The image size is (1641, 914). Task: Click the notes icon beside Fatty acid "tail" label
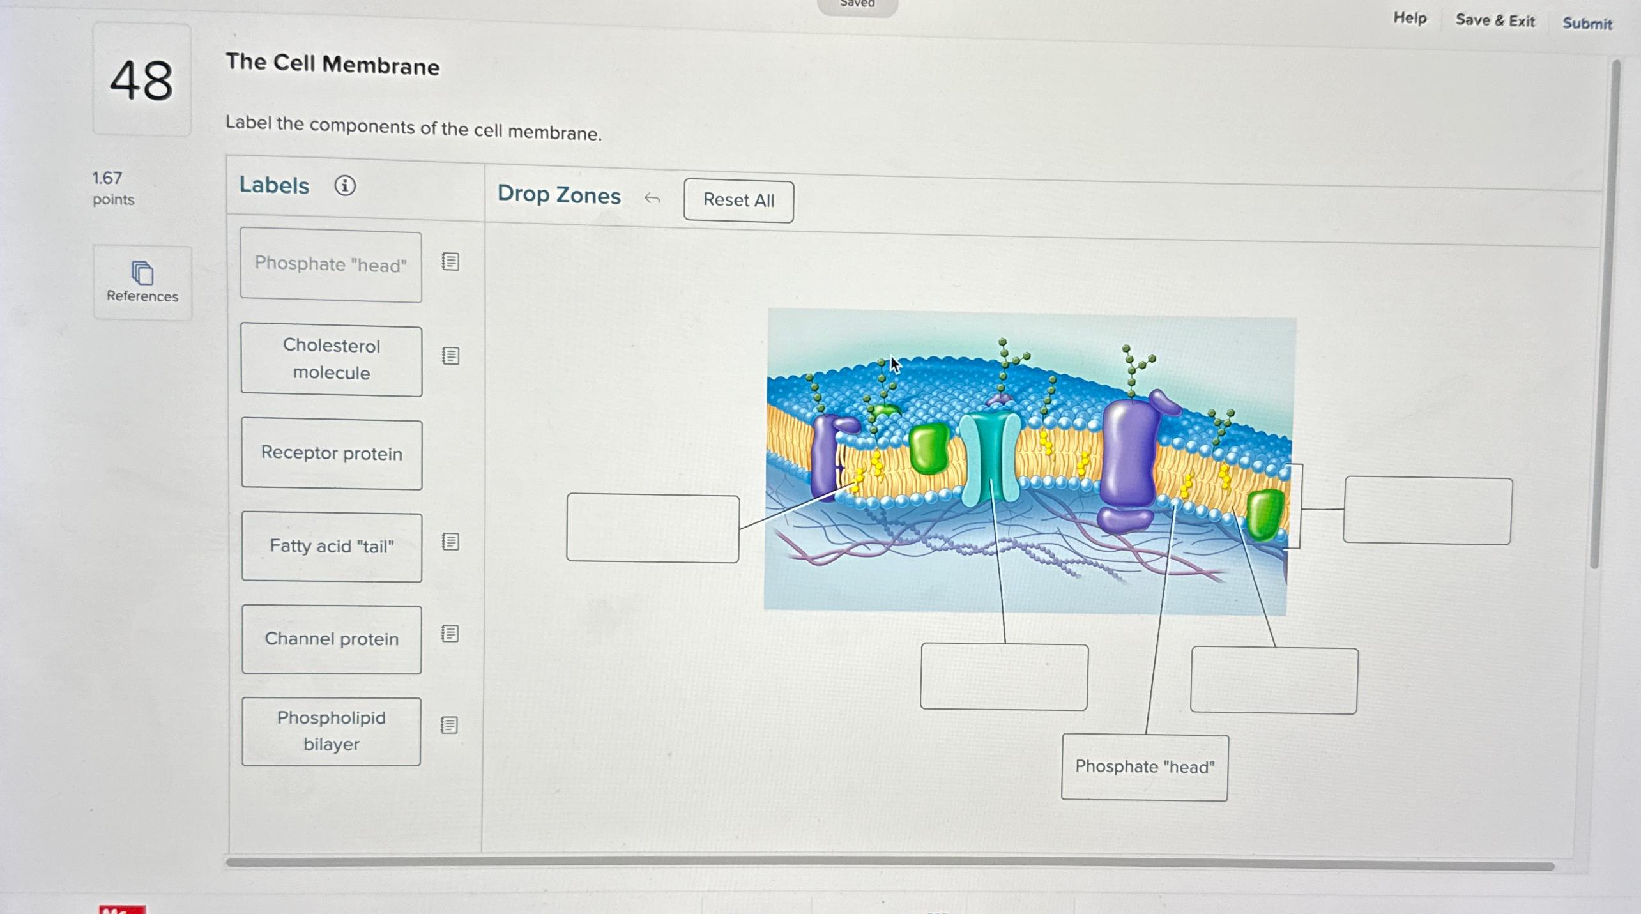[450, 542]
